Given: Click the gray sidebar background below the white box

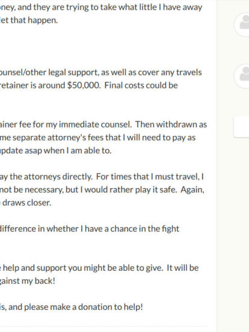Looking at the screenshot, I should (233, 233).
